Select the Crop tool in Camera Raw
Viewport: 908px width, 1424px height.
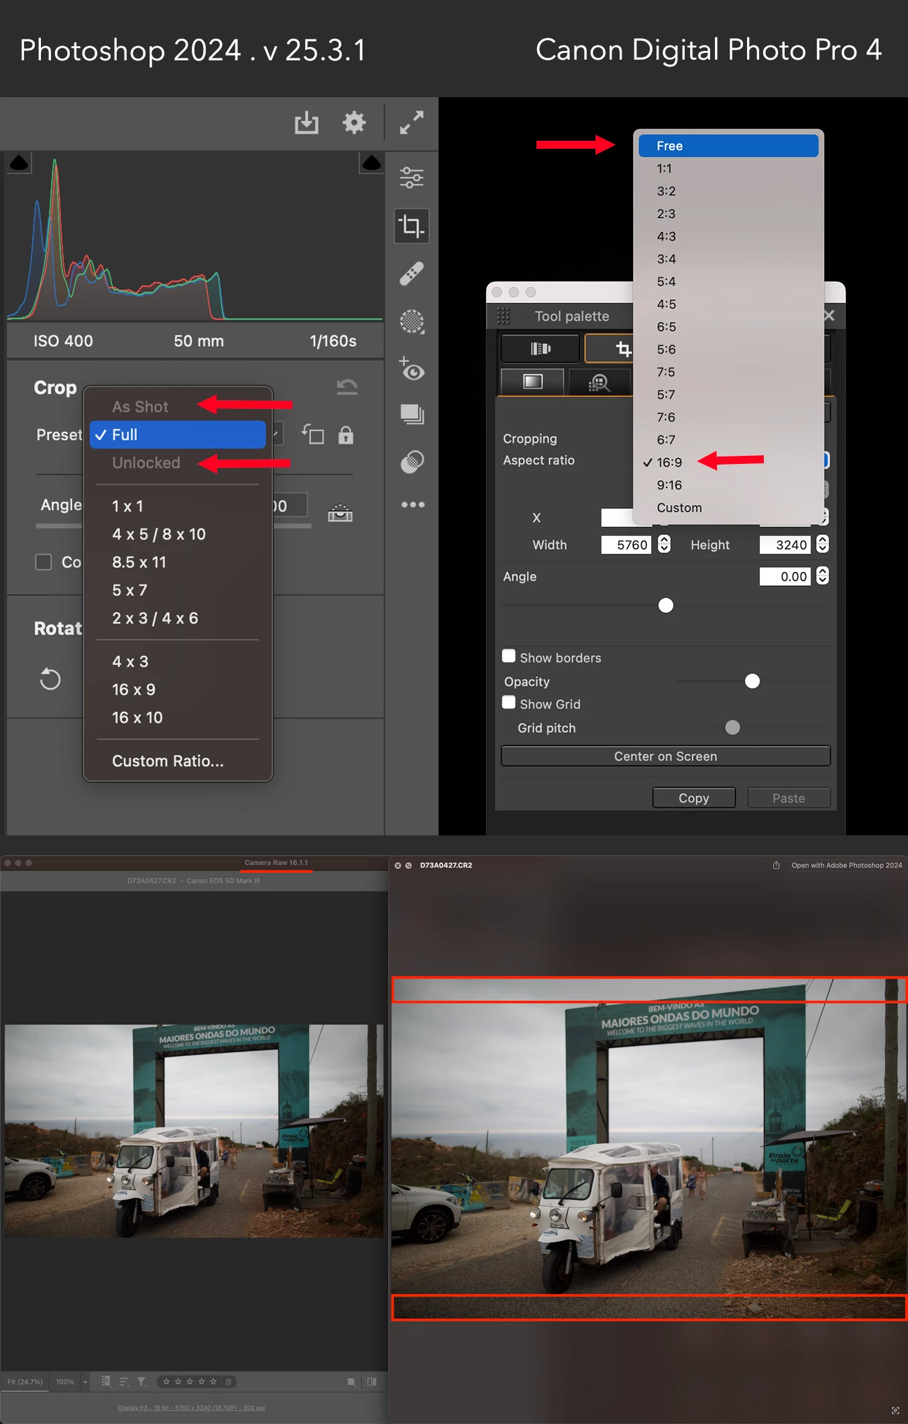(x=412, y=225)
